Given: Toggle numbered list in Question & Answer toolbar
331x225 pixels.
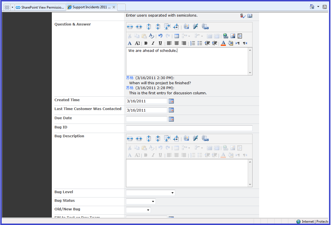Looking at the screenshot, I should 192,43.
